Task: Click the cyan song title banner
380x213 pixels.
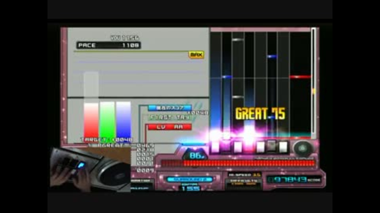Action: point(190,179)
